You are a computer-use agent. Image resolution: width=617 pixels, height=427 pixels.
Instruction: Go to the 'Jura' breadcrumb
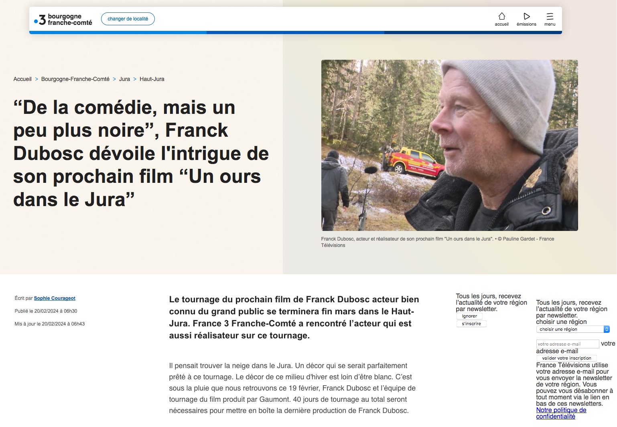124,79
